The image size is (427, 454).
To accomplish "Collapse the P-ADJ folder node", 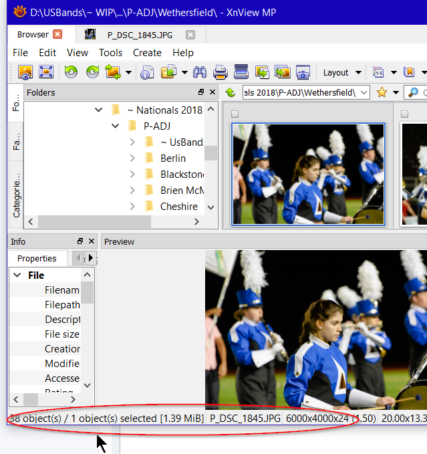I will pos(115,126).
